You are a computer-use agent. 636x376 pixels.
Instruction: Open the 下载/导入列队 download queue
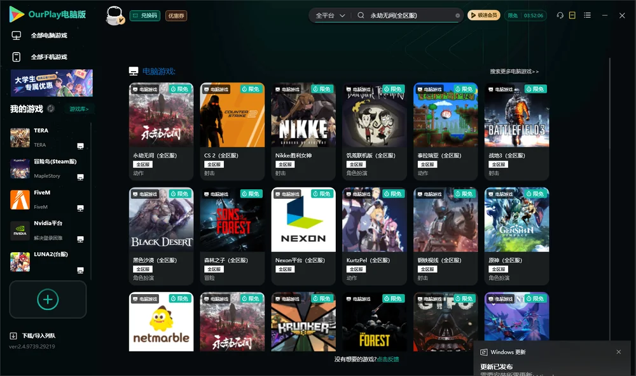tap(33, 336)
